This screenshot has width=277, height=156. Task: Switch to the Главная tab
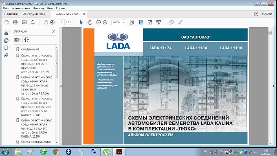click(x=11, y=14)
